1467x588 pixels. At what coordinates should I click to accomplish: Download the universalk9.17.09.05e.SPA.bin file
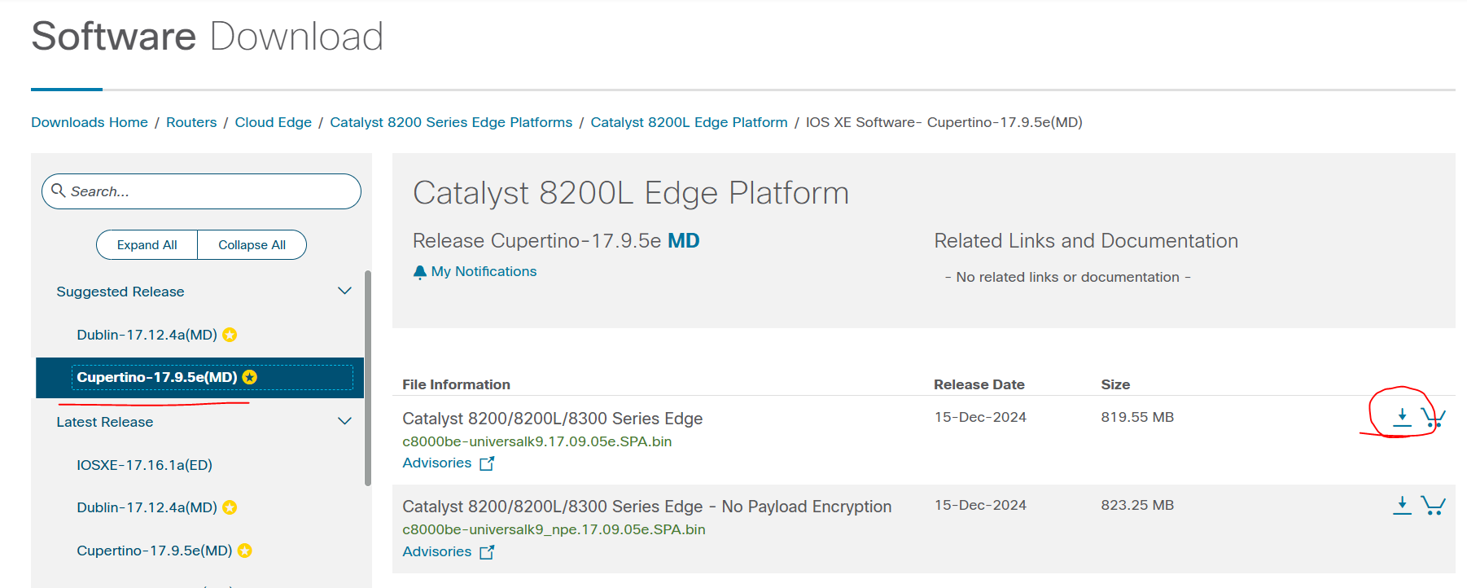tap(1402, 417)
